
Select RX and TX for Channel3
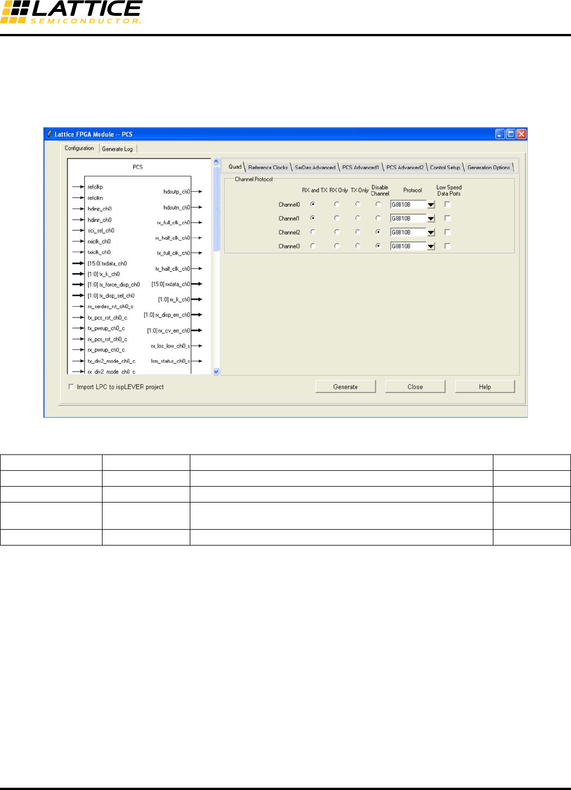point(313,246)
